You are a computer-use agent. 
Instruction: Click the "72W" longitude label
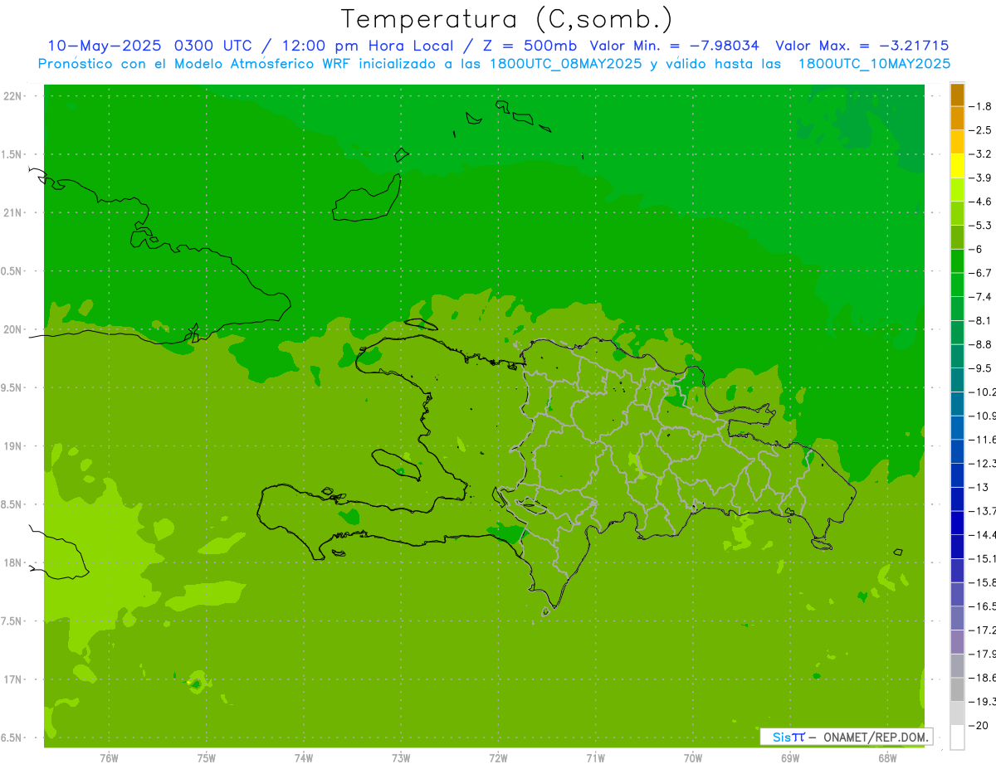click(498, 758)
